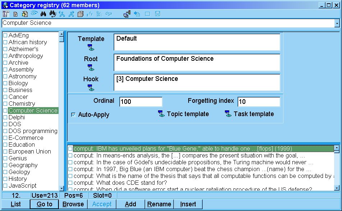Click the eye view toolbar icon
Viewport: 342px width, 211px height.
point(34,14)
